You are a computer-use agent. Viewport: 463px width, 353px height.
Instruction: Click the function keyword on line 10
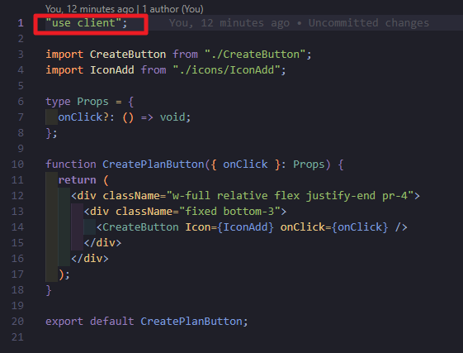tap(71, 165)
